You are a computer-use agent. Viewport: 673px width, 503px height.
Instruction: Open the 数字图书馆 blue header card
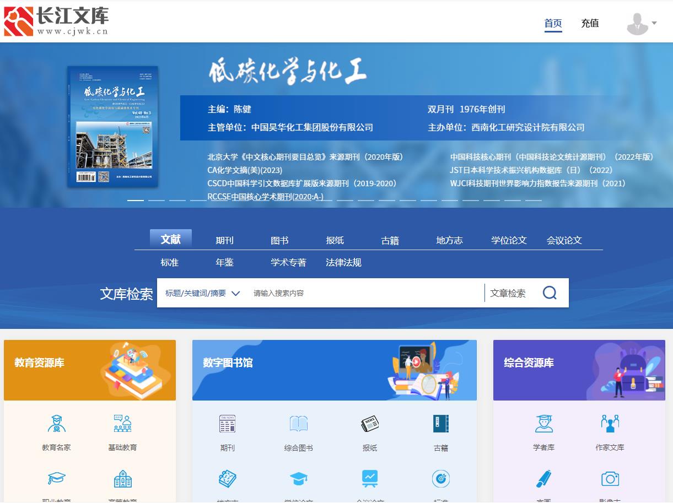[x=335, y=370]
